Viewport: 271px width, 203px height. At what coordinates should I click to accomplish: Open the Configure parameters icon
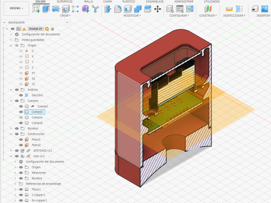click(x=170, y=9)
